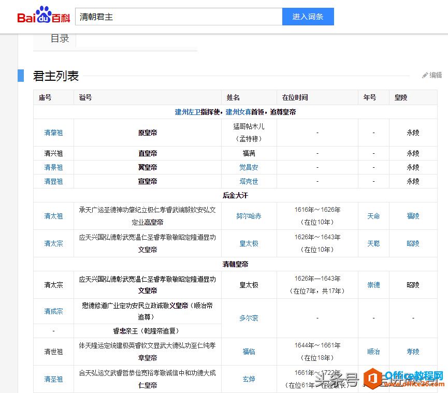This screenshot has height=393, width=448.
Task: Open the 崇德 era name link
Action: (x=373, y=285)
